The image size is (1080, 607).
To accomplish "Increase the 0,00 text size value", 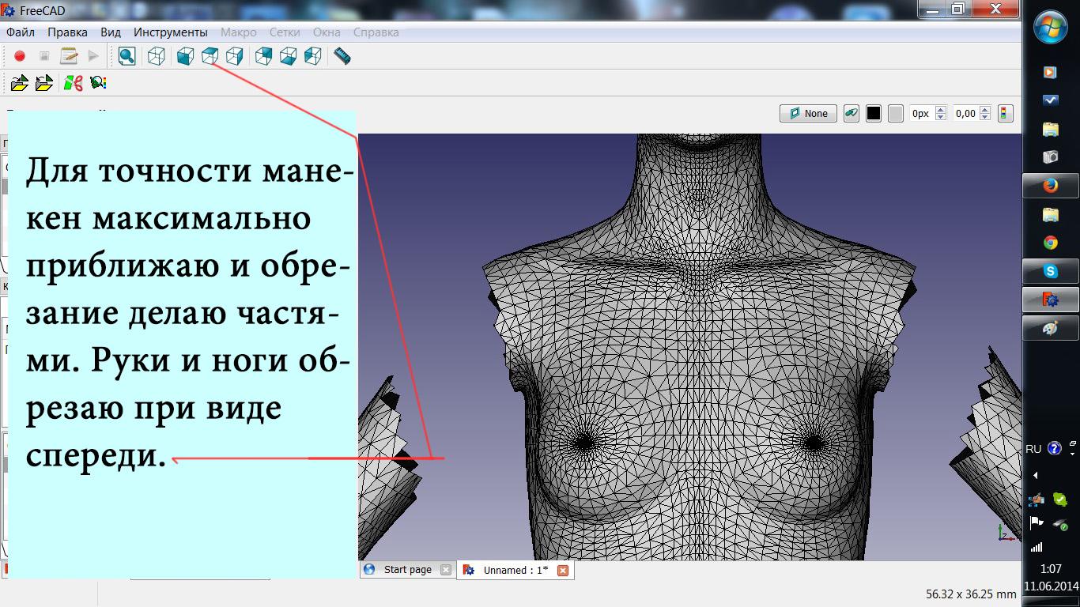I will pyautogui.click(x=985, y=110).
